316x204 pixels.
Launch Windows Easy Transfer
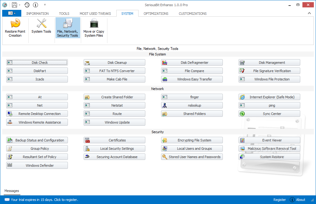pyautogui.click(x=192, y=79)
